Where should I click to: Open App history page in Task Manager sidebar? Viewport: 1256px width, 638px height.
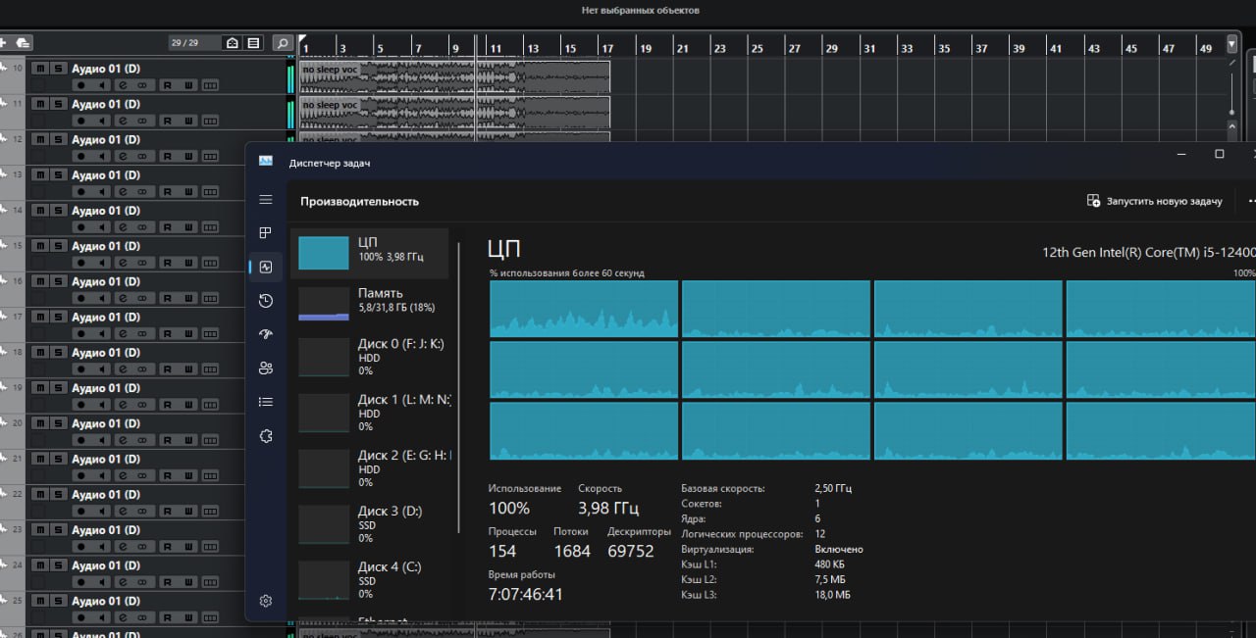(x=265, y=301)
